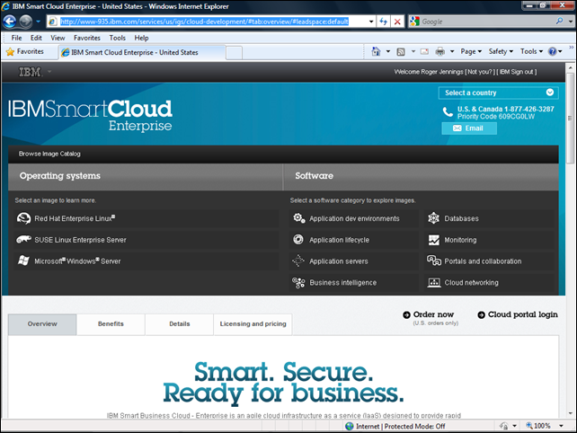Image resolution: width=577 pixels, height=433 pixels.
Task: Click the Favorites star icon
Action: (x=10, y=52)
